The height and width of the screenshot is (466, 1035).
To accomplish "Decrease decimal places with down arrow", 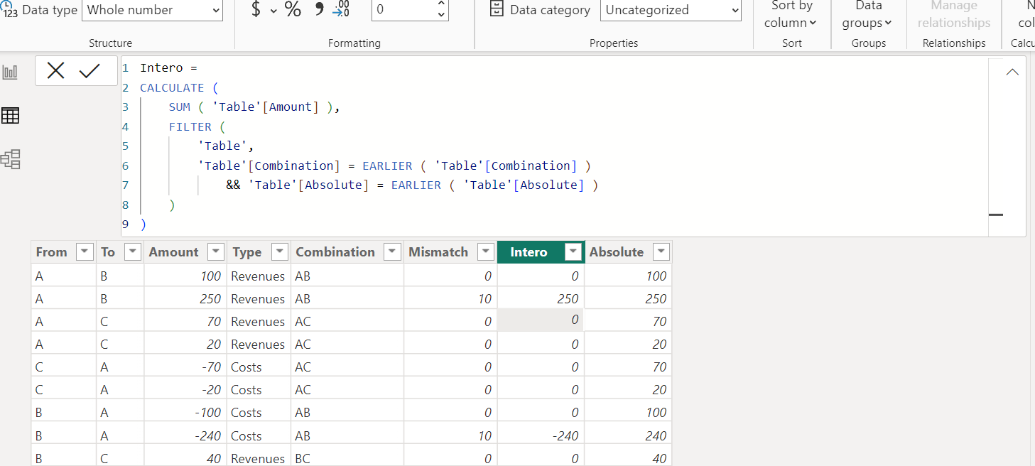I will [x=441, y=15].
